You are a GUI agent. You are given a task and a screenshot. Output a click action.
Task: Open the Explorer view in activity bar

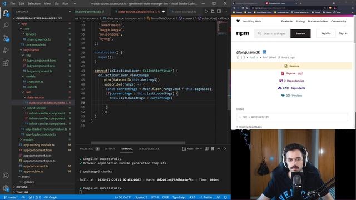pos(6,13)
